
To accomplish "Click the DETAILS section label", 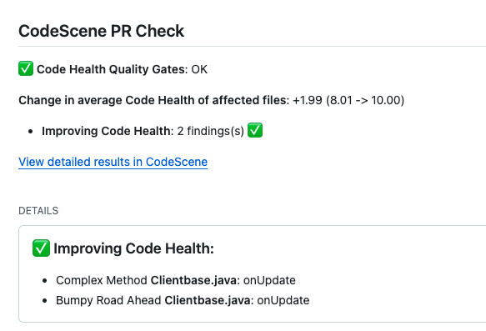I will pyautogui.click(x=38, y=211).
